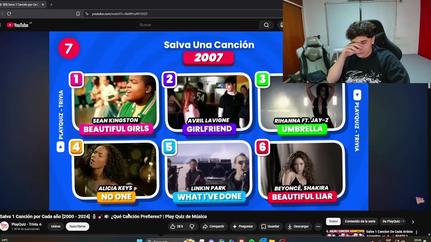Click the video title text

click(103, 216)
